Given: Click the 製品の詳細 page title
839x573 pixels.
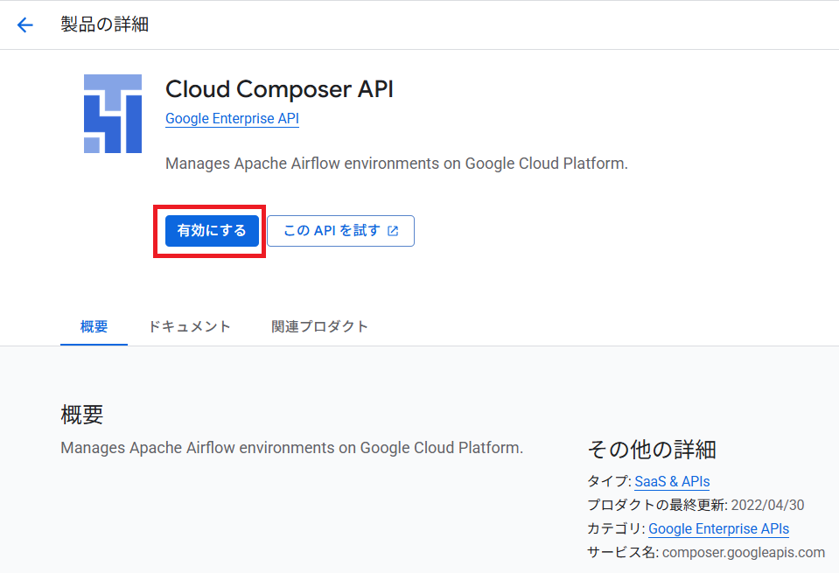Looking at the screenshot, I should [x=104, y=24].
